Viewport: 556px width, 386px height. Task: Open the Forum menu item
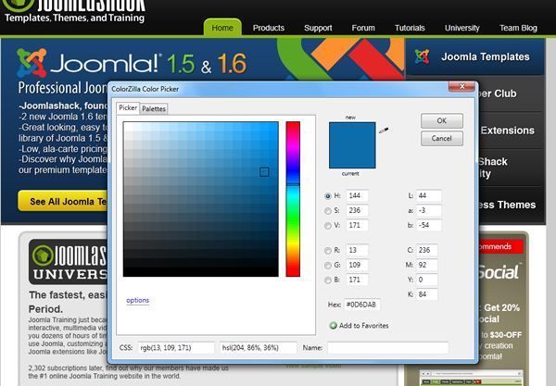point(363,28)
